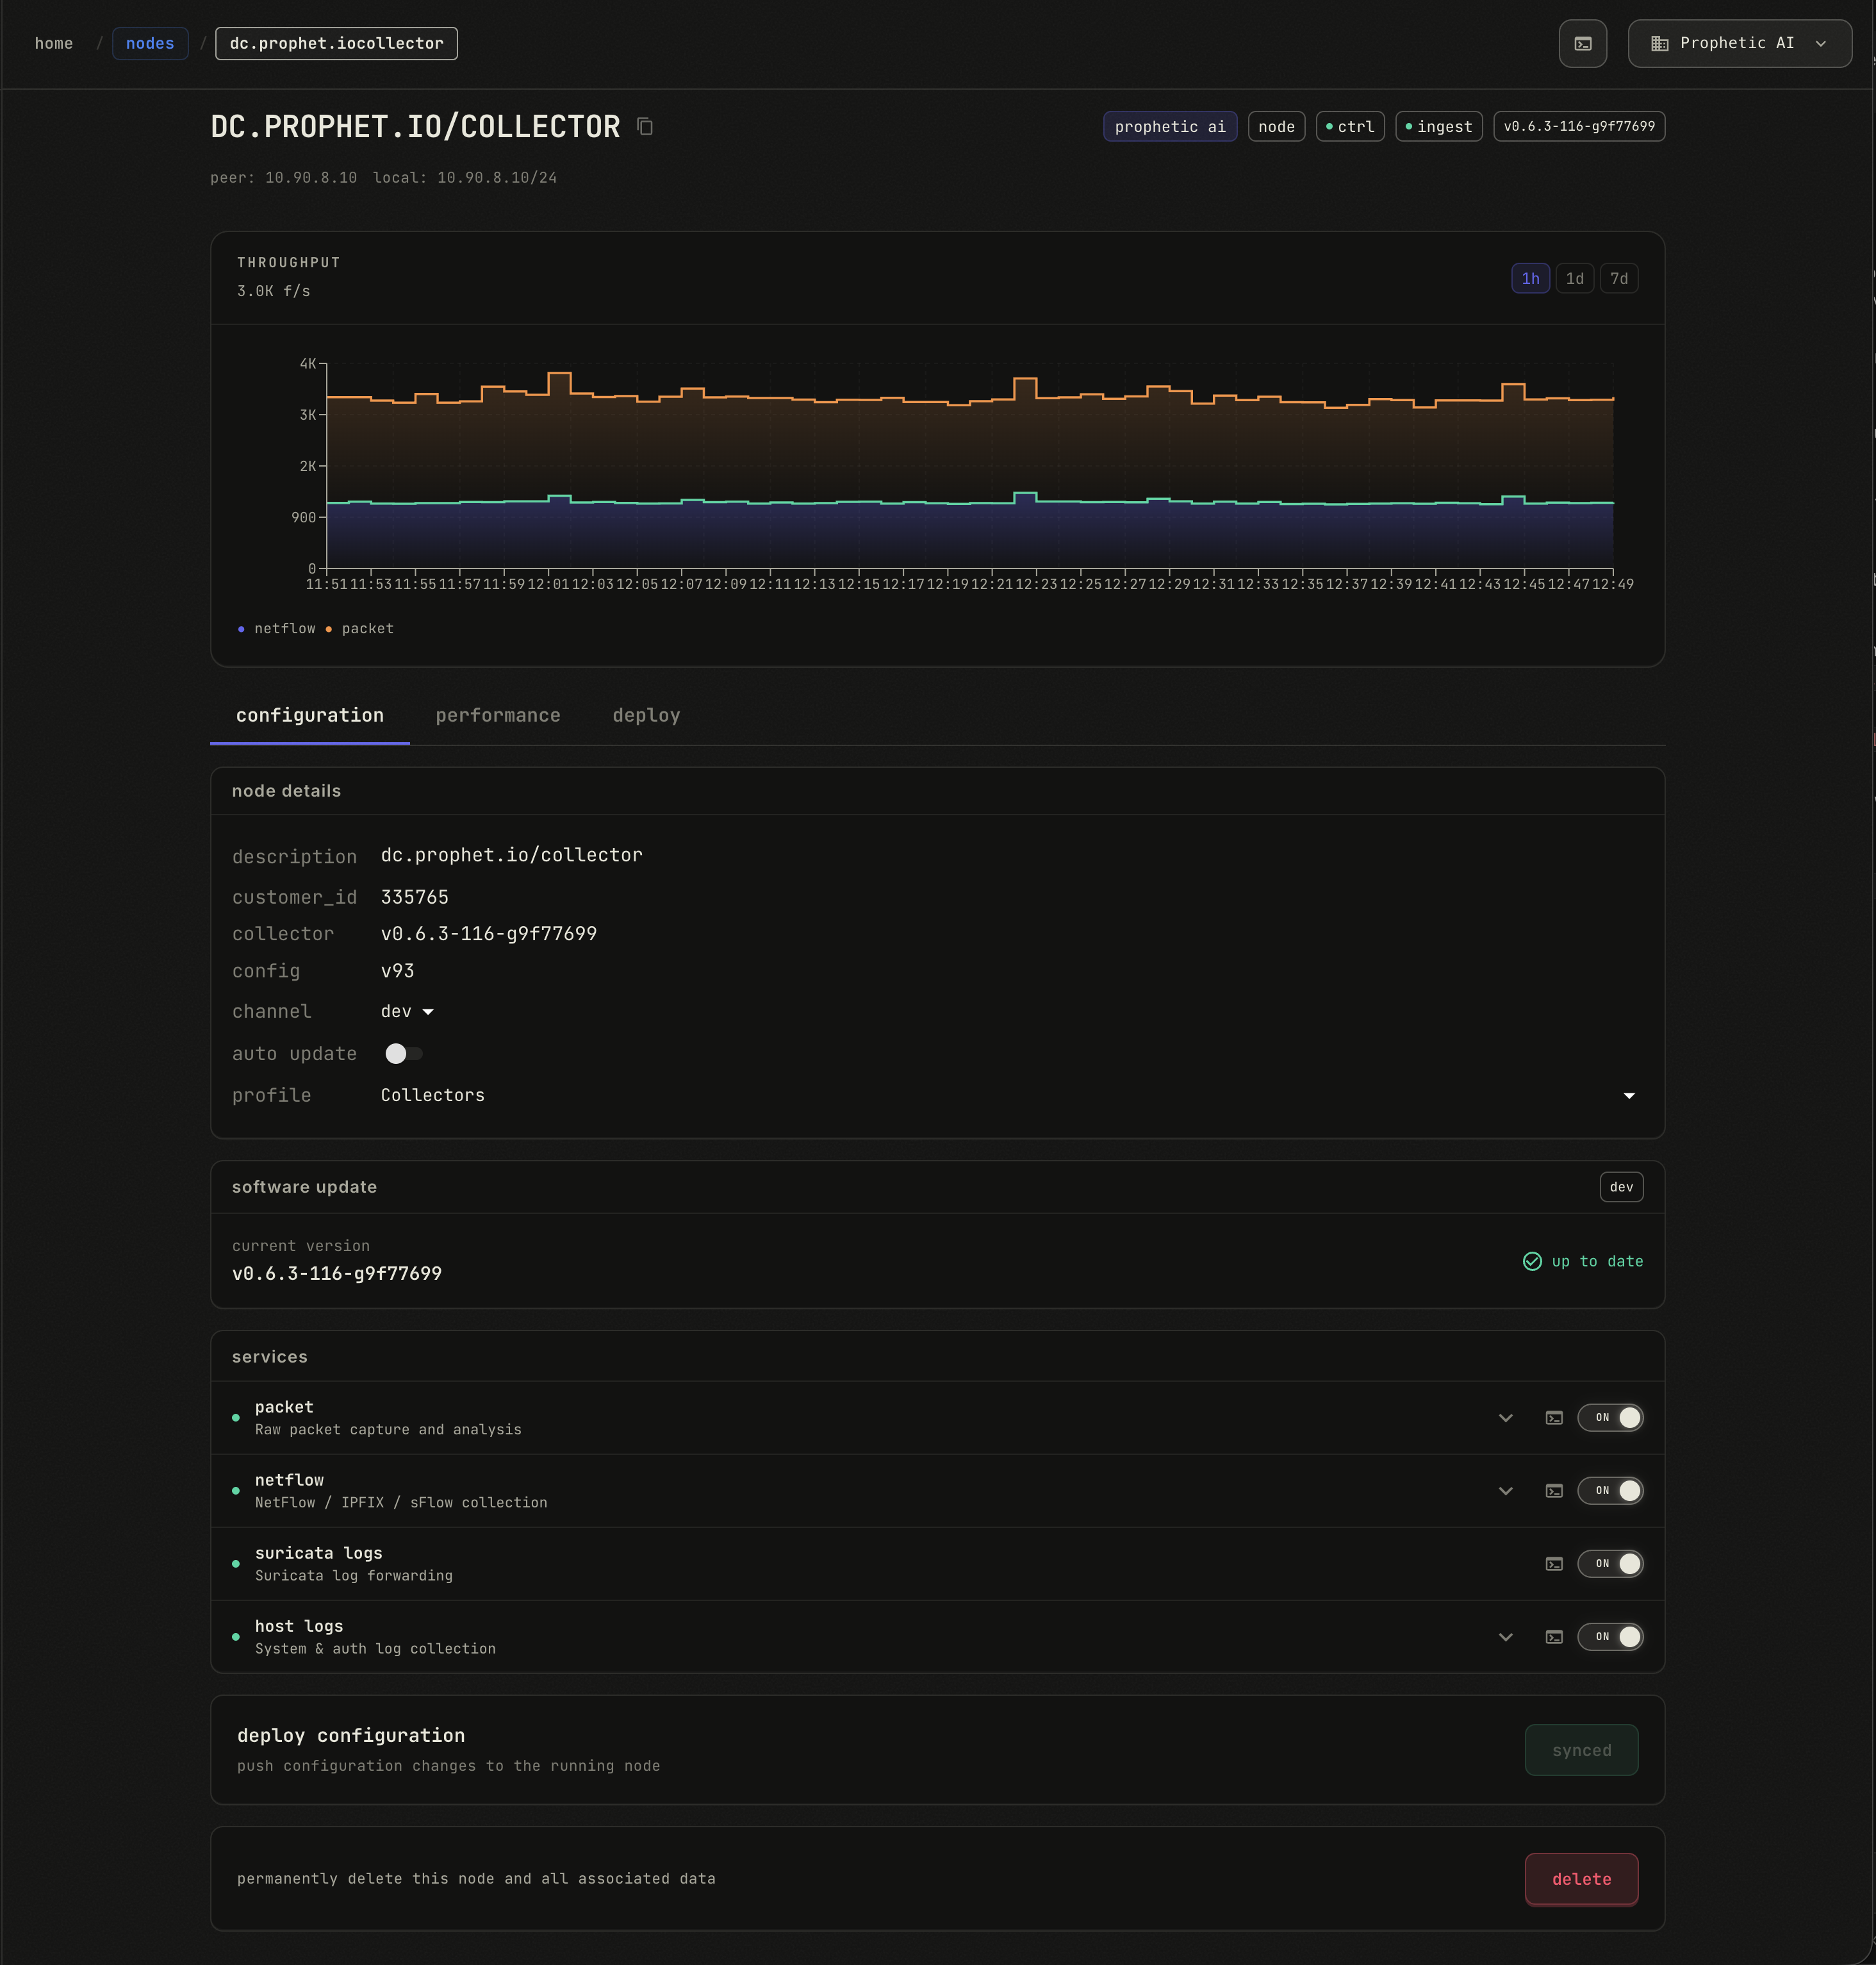Click the v0.6.3-116-g9f77699 header badge
This screenshot has height=1965, width=1876.
1579,126
